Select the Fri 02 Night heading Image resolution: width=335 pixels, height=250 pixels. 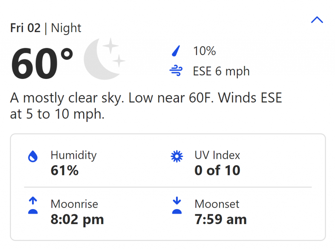coord(46,28)
